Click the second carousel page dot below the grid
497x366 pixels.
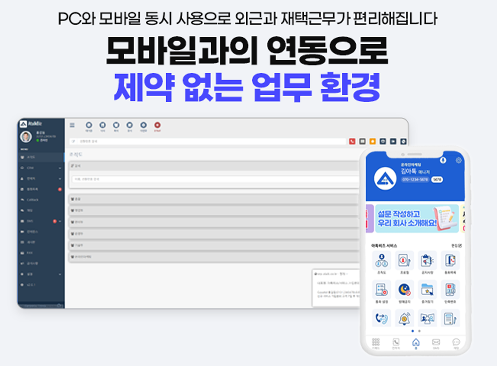click(x=419, y=331)
